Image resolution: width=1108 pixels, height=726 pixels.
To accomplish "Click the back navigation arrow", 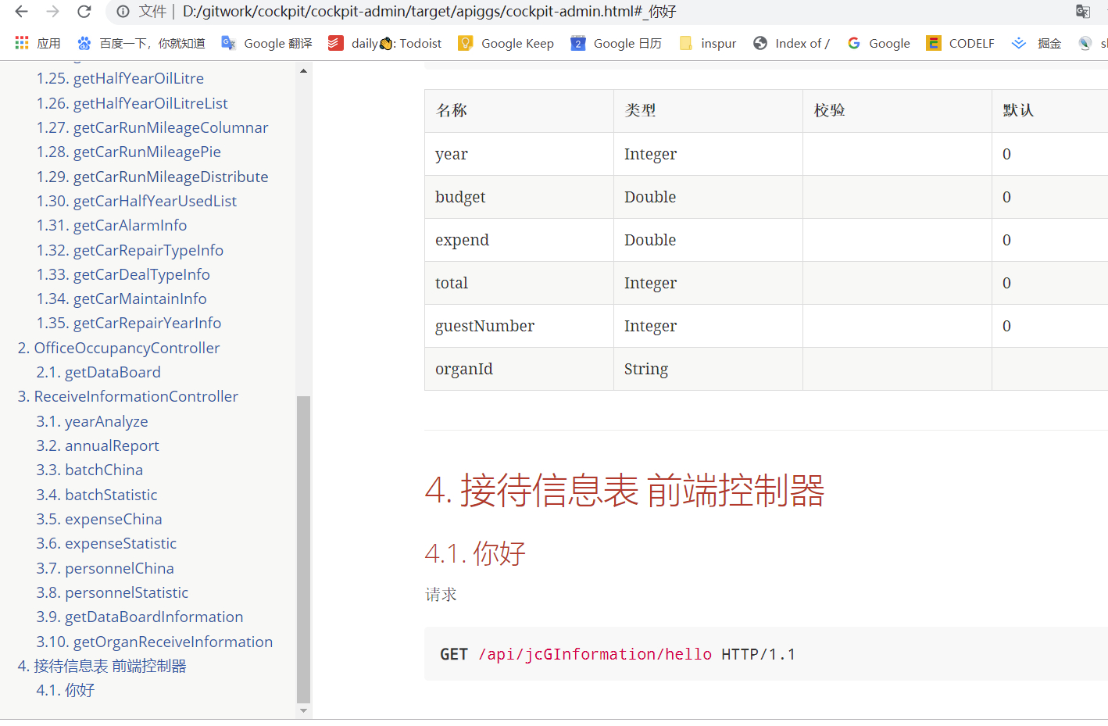I will pyautogui.click(x=20, y=12).
